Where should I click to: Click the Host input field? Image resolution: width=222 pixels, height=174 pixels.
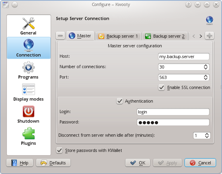click(184, 57)
